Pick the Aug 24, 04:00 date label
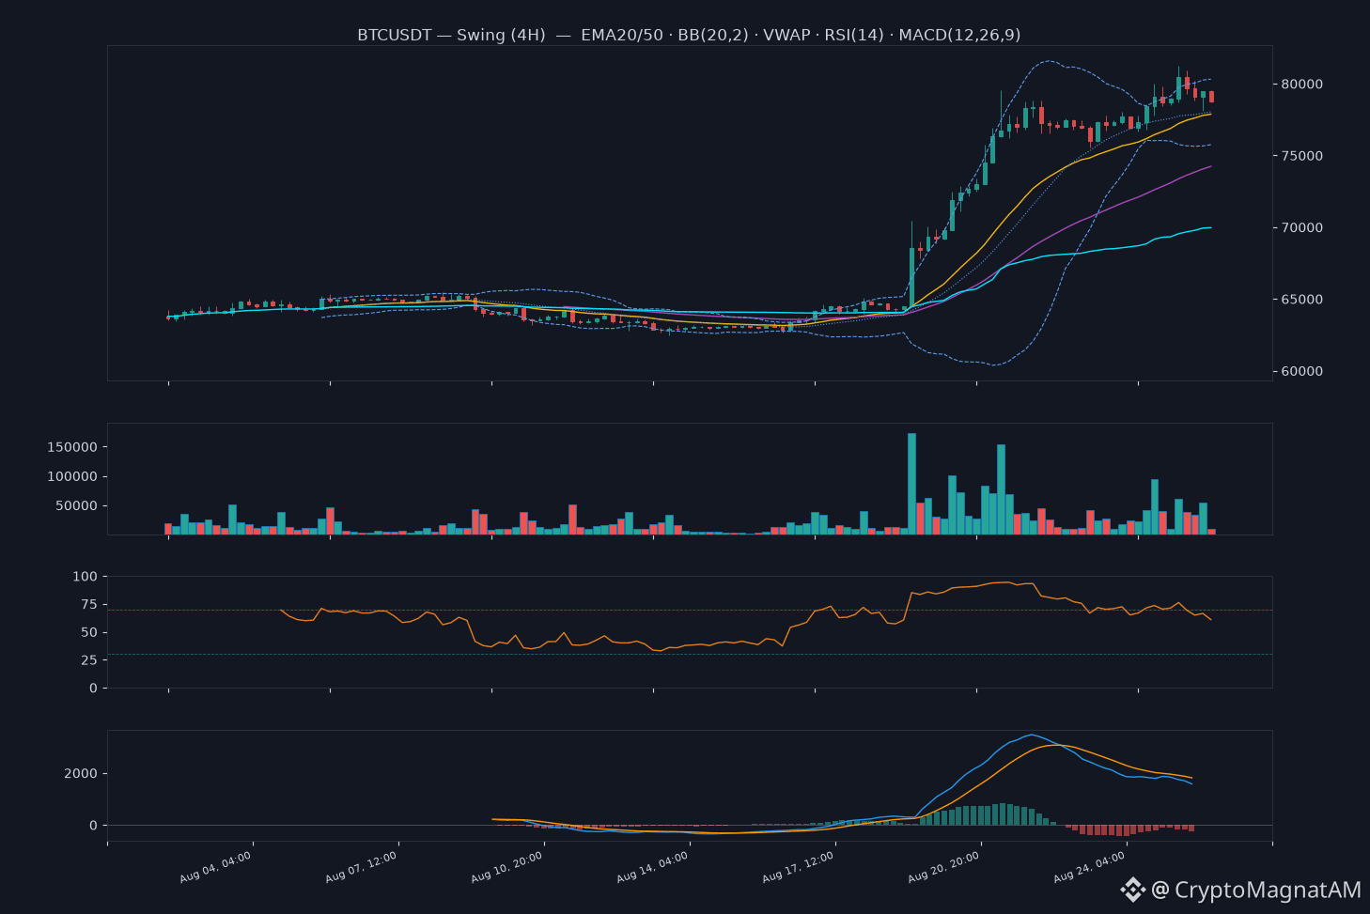The height and width of the screenshot is (914, 1370). (x=1090, y=867)
